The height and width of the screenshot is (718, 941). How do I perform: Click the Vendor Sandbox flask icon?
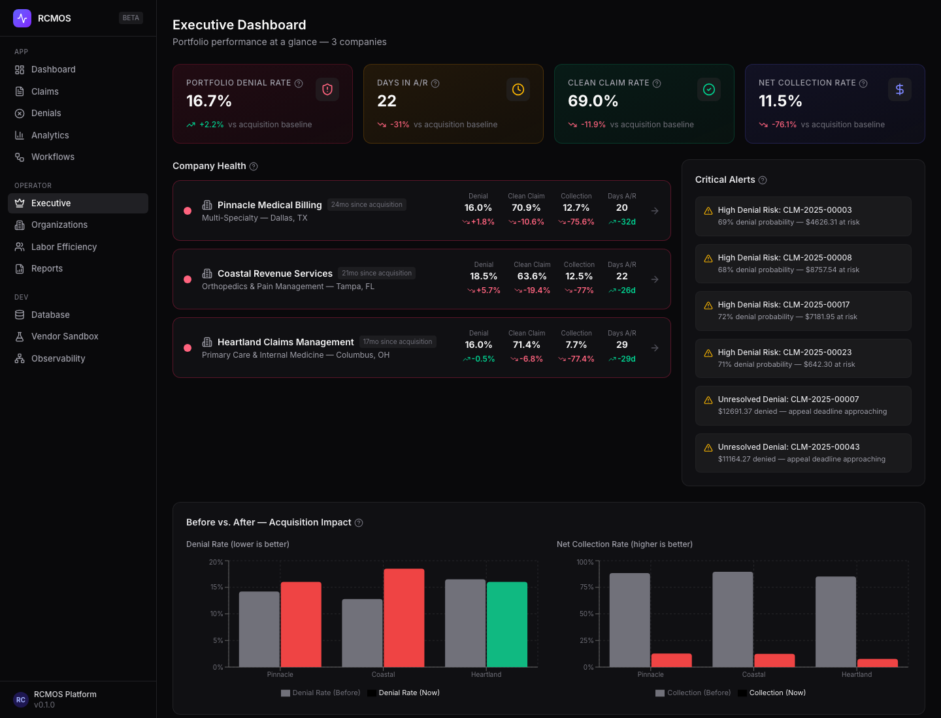pyautogui.click(x=20, y=337)
